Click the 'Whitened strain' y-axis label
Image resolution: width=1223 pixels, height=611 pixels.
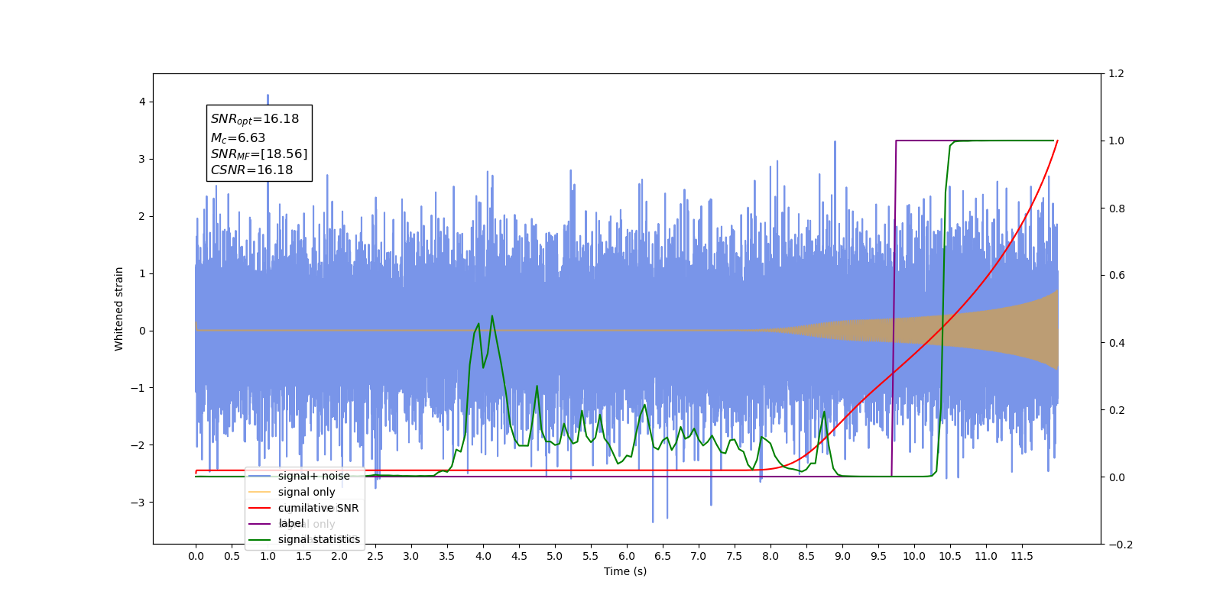(118, 309)
